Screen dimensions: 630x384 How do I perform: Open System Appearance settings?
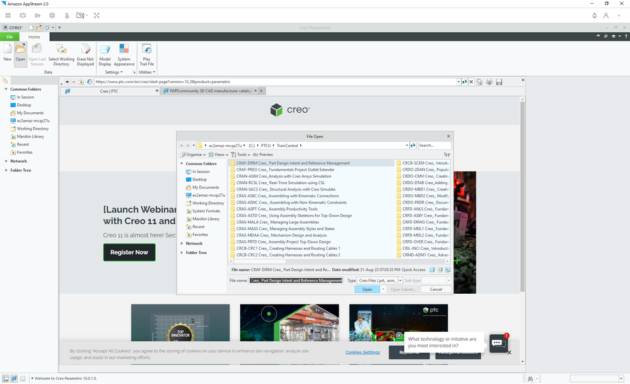point(124,55)
